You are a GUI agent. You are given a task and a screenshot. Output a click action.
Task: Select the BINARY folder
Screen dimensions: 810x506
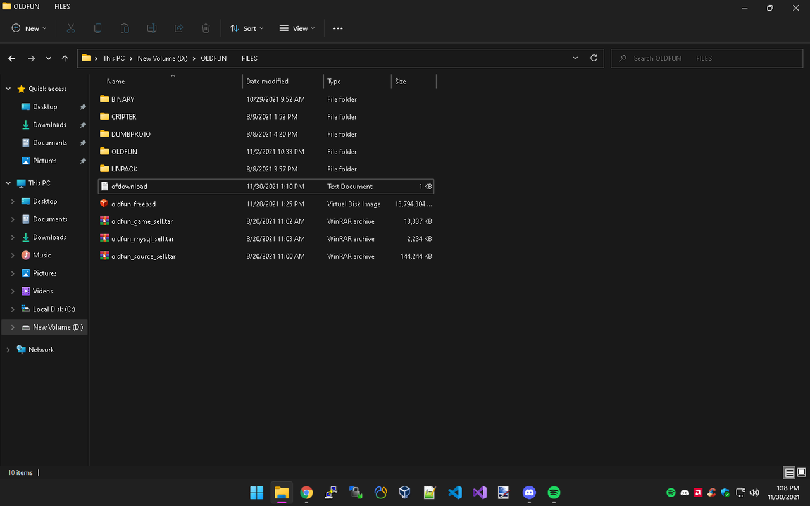pyautogui.click(x=266, y=99)
